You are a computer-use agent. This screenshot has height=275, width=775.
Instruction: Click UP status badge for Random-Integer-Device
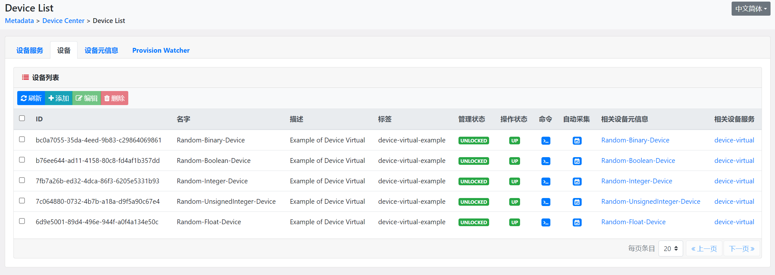click(x=514, y=181)
